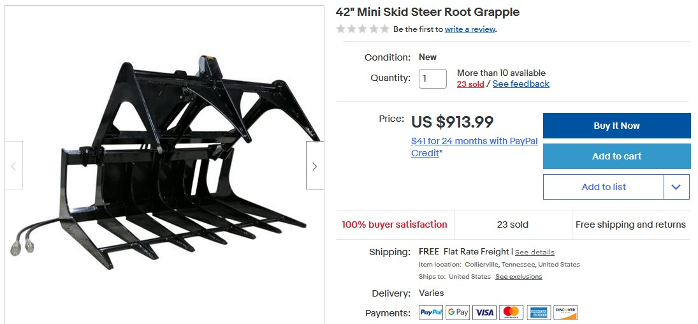Screen dimensions: 698x324
Task: Open the See exclusions link
Action: (519, 277)
